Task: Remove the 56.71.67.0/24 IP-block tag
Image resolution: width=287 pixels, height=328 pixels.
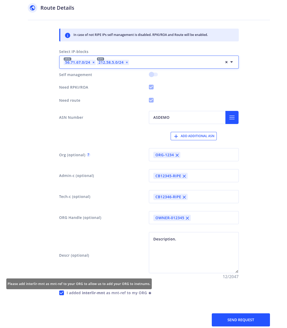Action: click(94, 62)
